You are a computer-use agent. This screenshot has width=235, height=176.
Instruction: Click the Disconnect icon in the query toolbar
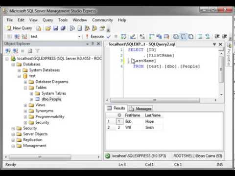(x=17, y=37)
